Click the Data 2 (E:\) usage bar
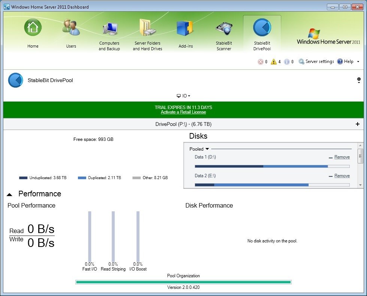 [x=272, y=185]
